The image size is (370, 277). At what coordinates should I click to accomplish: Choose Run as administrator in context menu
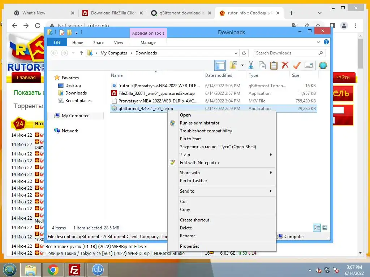coord(222,123)
